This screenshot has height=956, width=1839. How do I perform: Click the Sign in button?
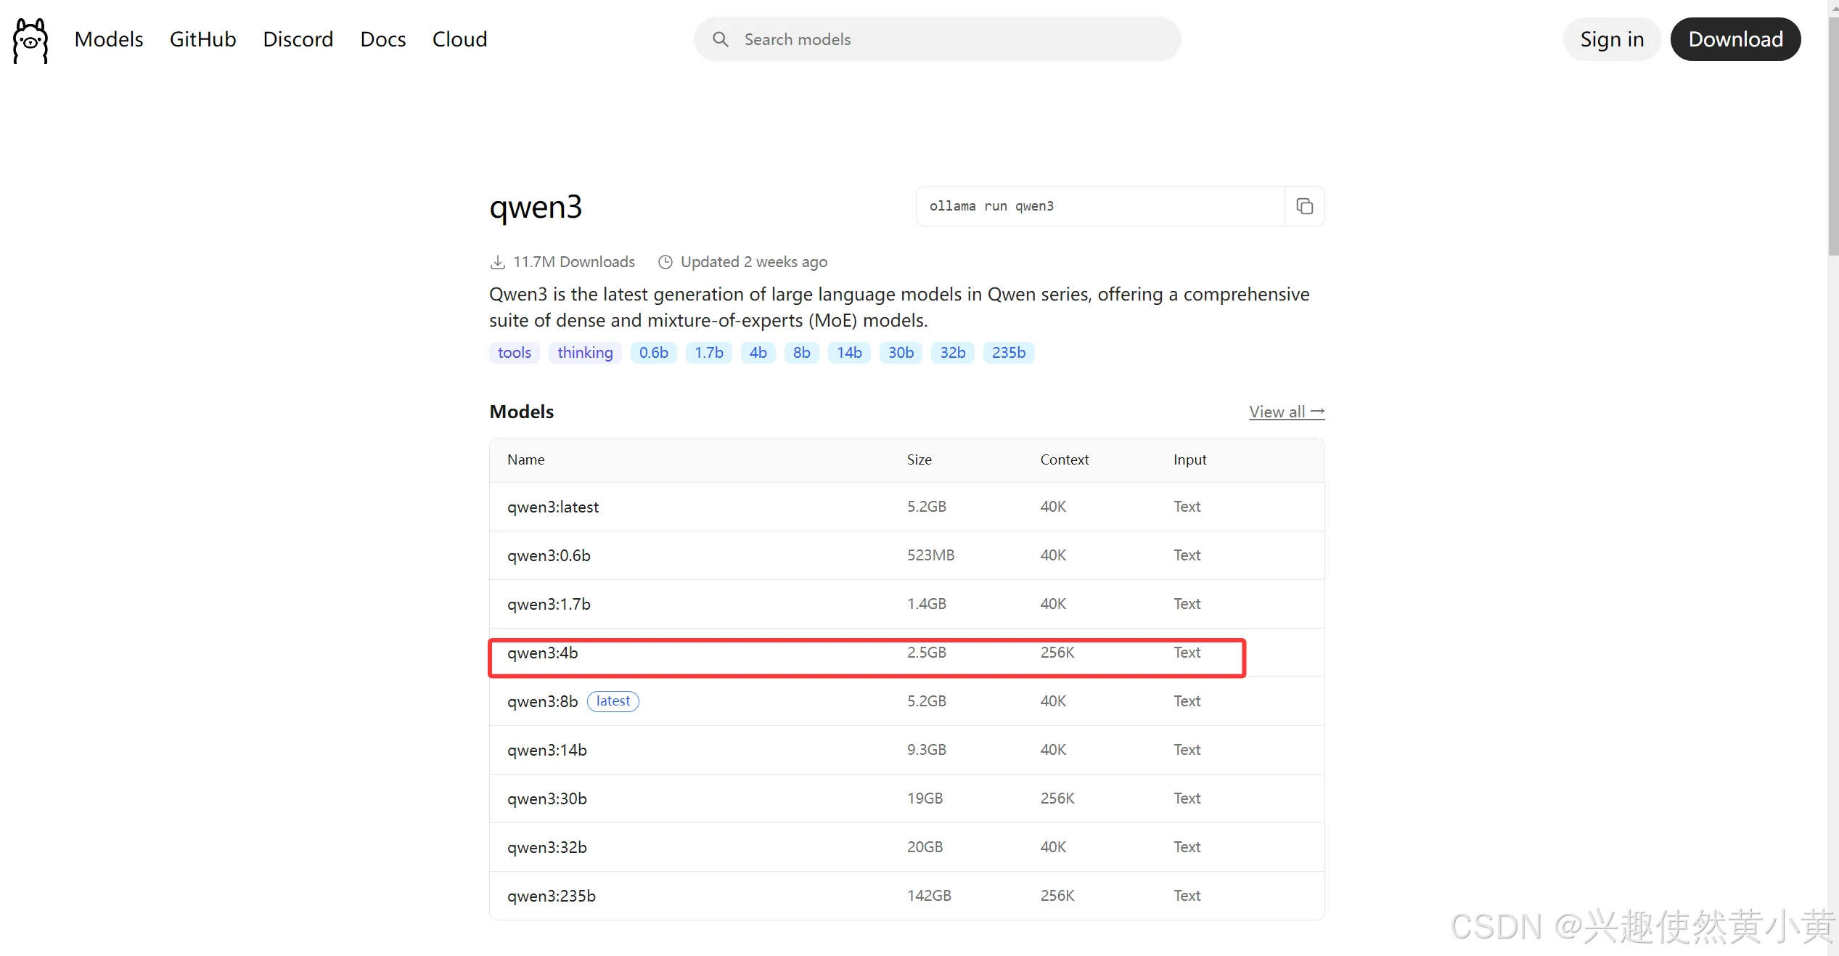(1612, 39)
